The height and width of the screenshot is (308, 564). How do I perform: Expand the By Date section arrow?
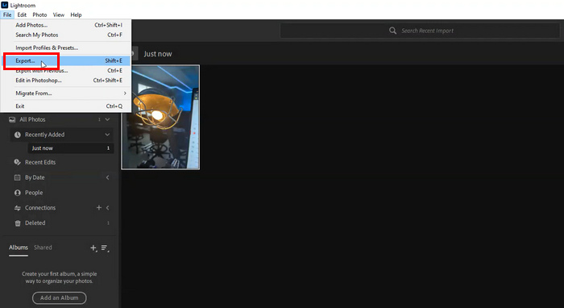coord(107,177)
